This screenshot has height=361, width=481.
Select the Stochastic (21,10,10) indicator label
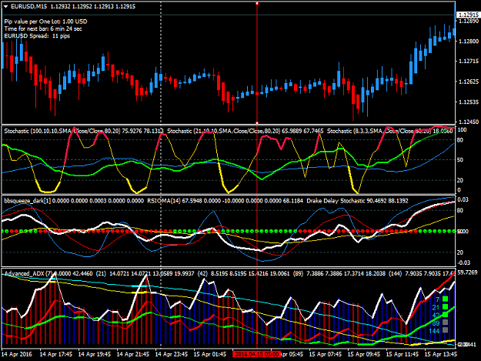[245, 131]
